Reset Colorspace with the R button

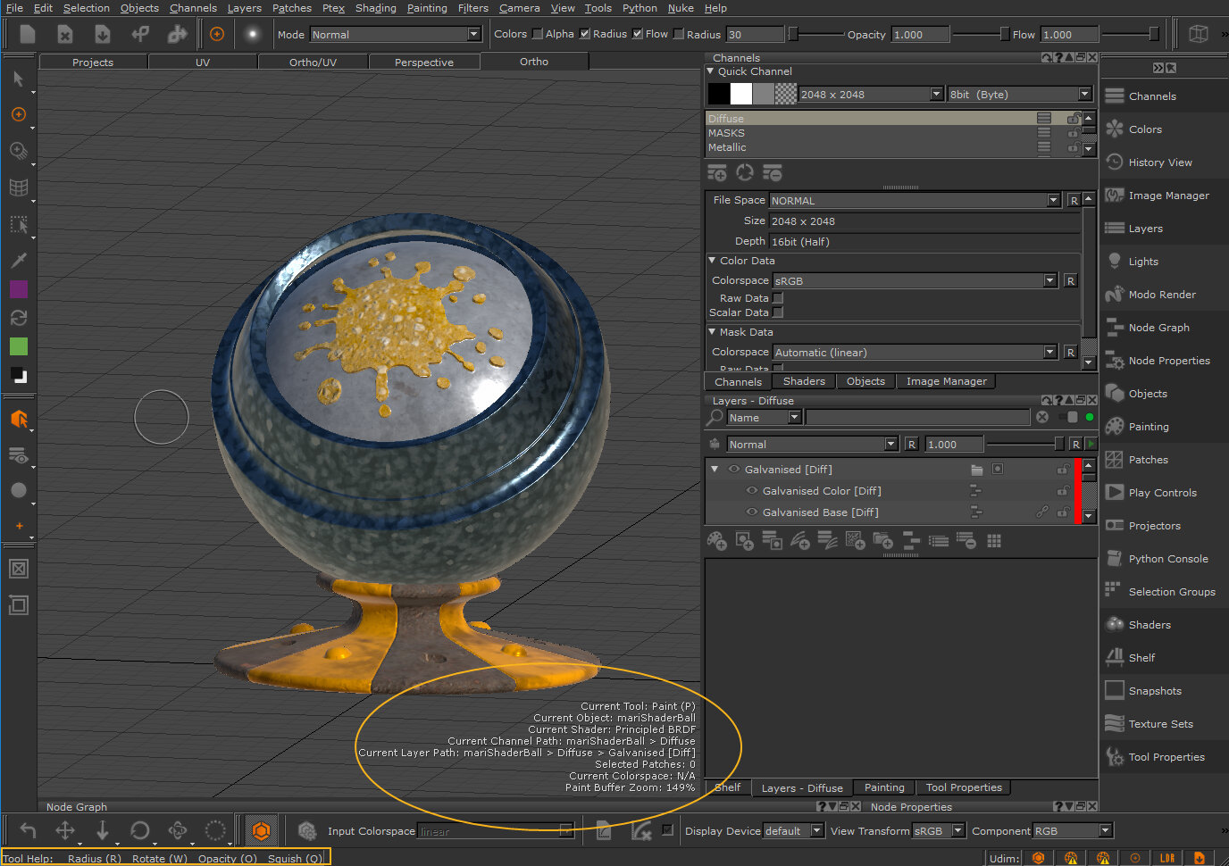coord(1070,281)
